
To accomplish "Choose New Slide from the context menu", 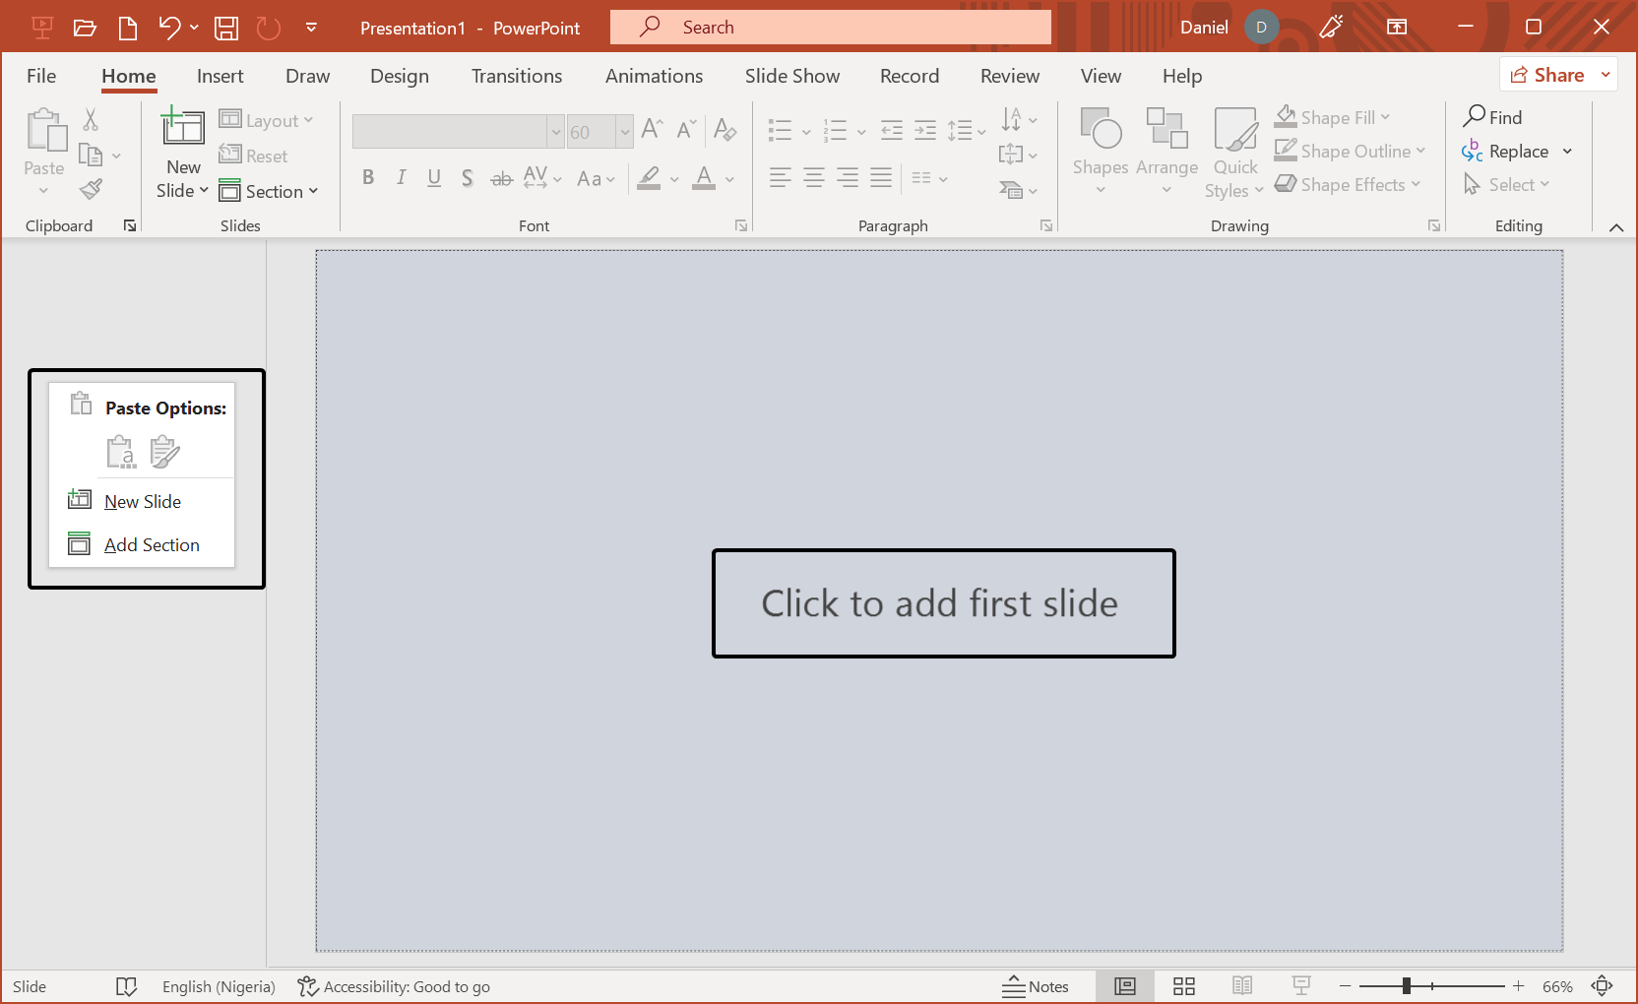I will pyautogui.click(x=142, y=501).
